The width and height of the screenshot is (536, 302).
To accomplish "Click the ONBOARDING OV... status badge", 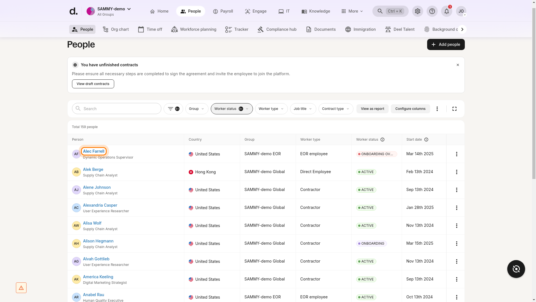I will pyautogui.click(x=377, y=154).
